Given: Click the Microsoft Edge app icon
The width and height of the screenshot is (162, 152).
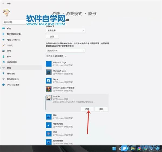Looking at the screenshot, I should [49, 64].
